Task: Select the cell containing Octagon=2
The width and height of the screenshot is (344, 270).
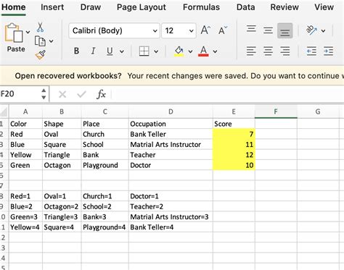Action: click(x=62, y=206)
